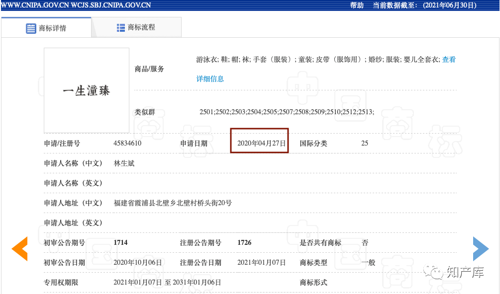Go to previous record with orange left arrow

coord(20,249)
